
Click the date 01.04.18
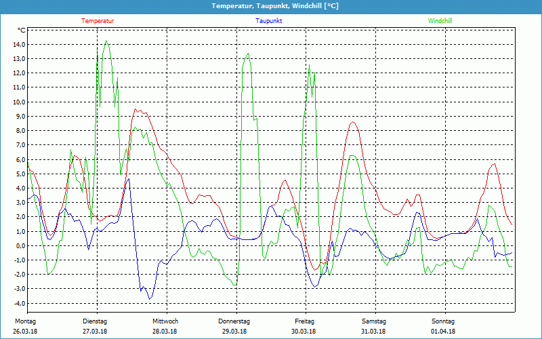click(443, 332)
